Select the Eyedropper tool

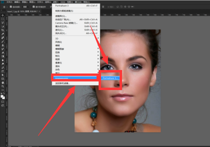3,34
